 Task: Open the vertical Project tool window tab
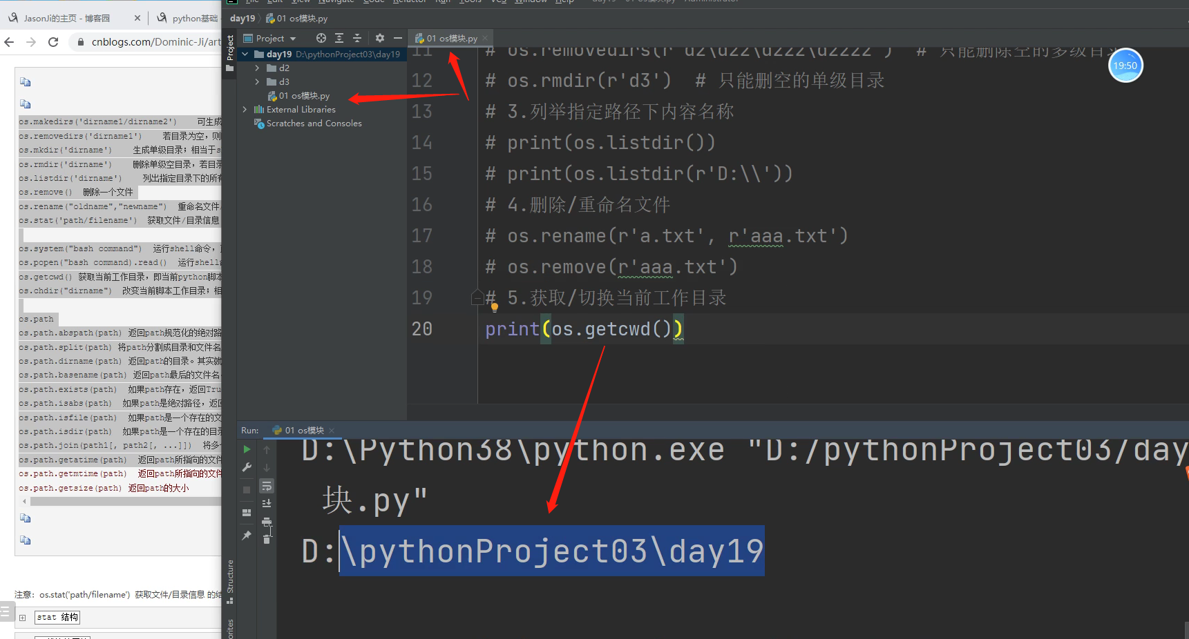tap(230, 53)
